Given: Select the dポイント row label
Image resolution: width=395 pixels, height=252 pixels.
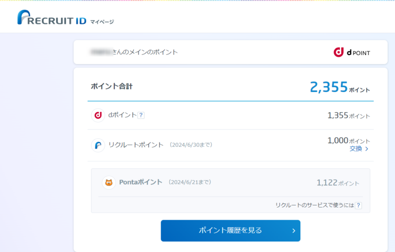Looking at the screenshot, I should coord(122,115).
